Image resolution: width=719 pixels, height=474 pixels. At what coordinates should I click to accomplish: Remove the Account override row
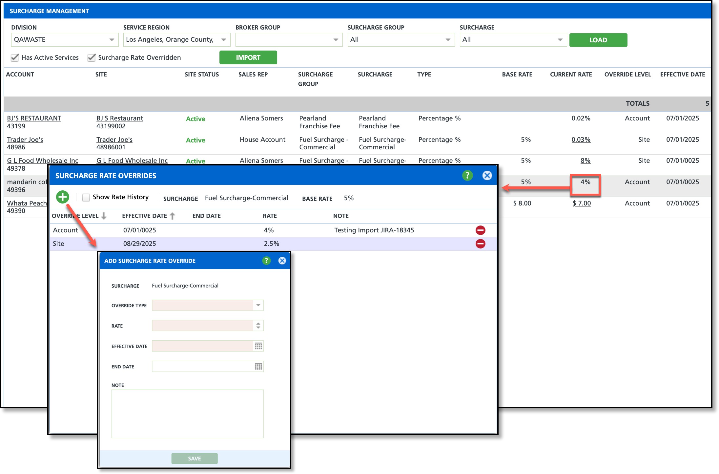click(x=480, y=230)
